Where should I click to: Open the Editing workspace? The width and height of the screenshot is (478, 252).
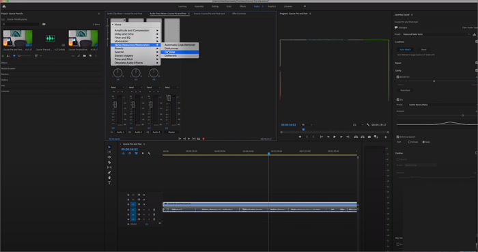(215, 6)
